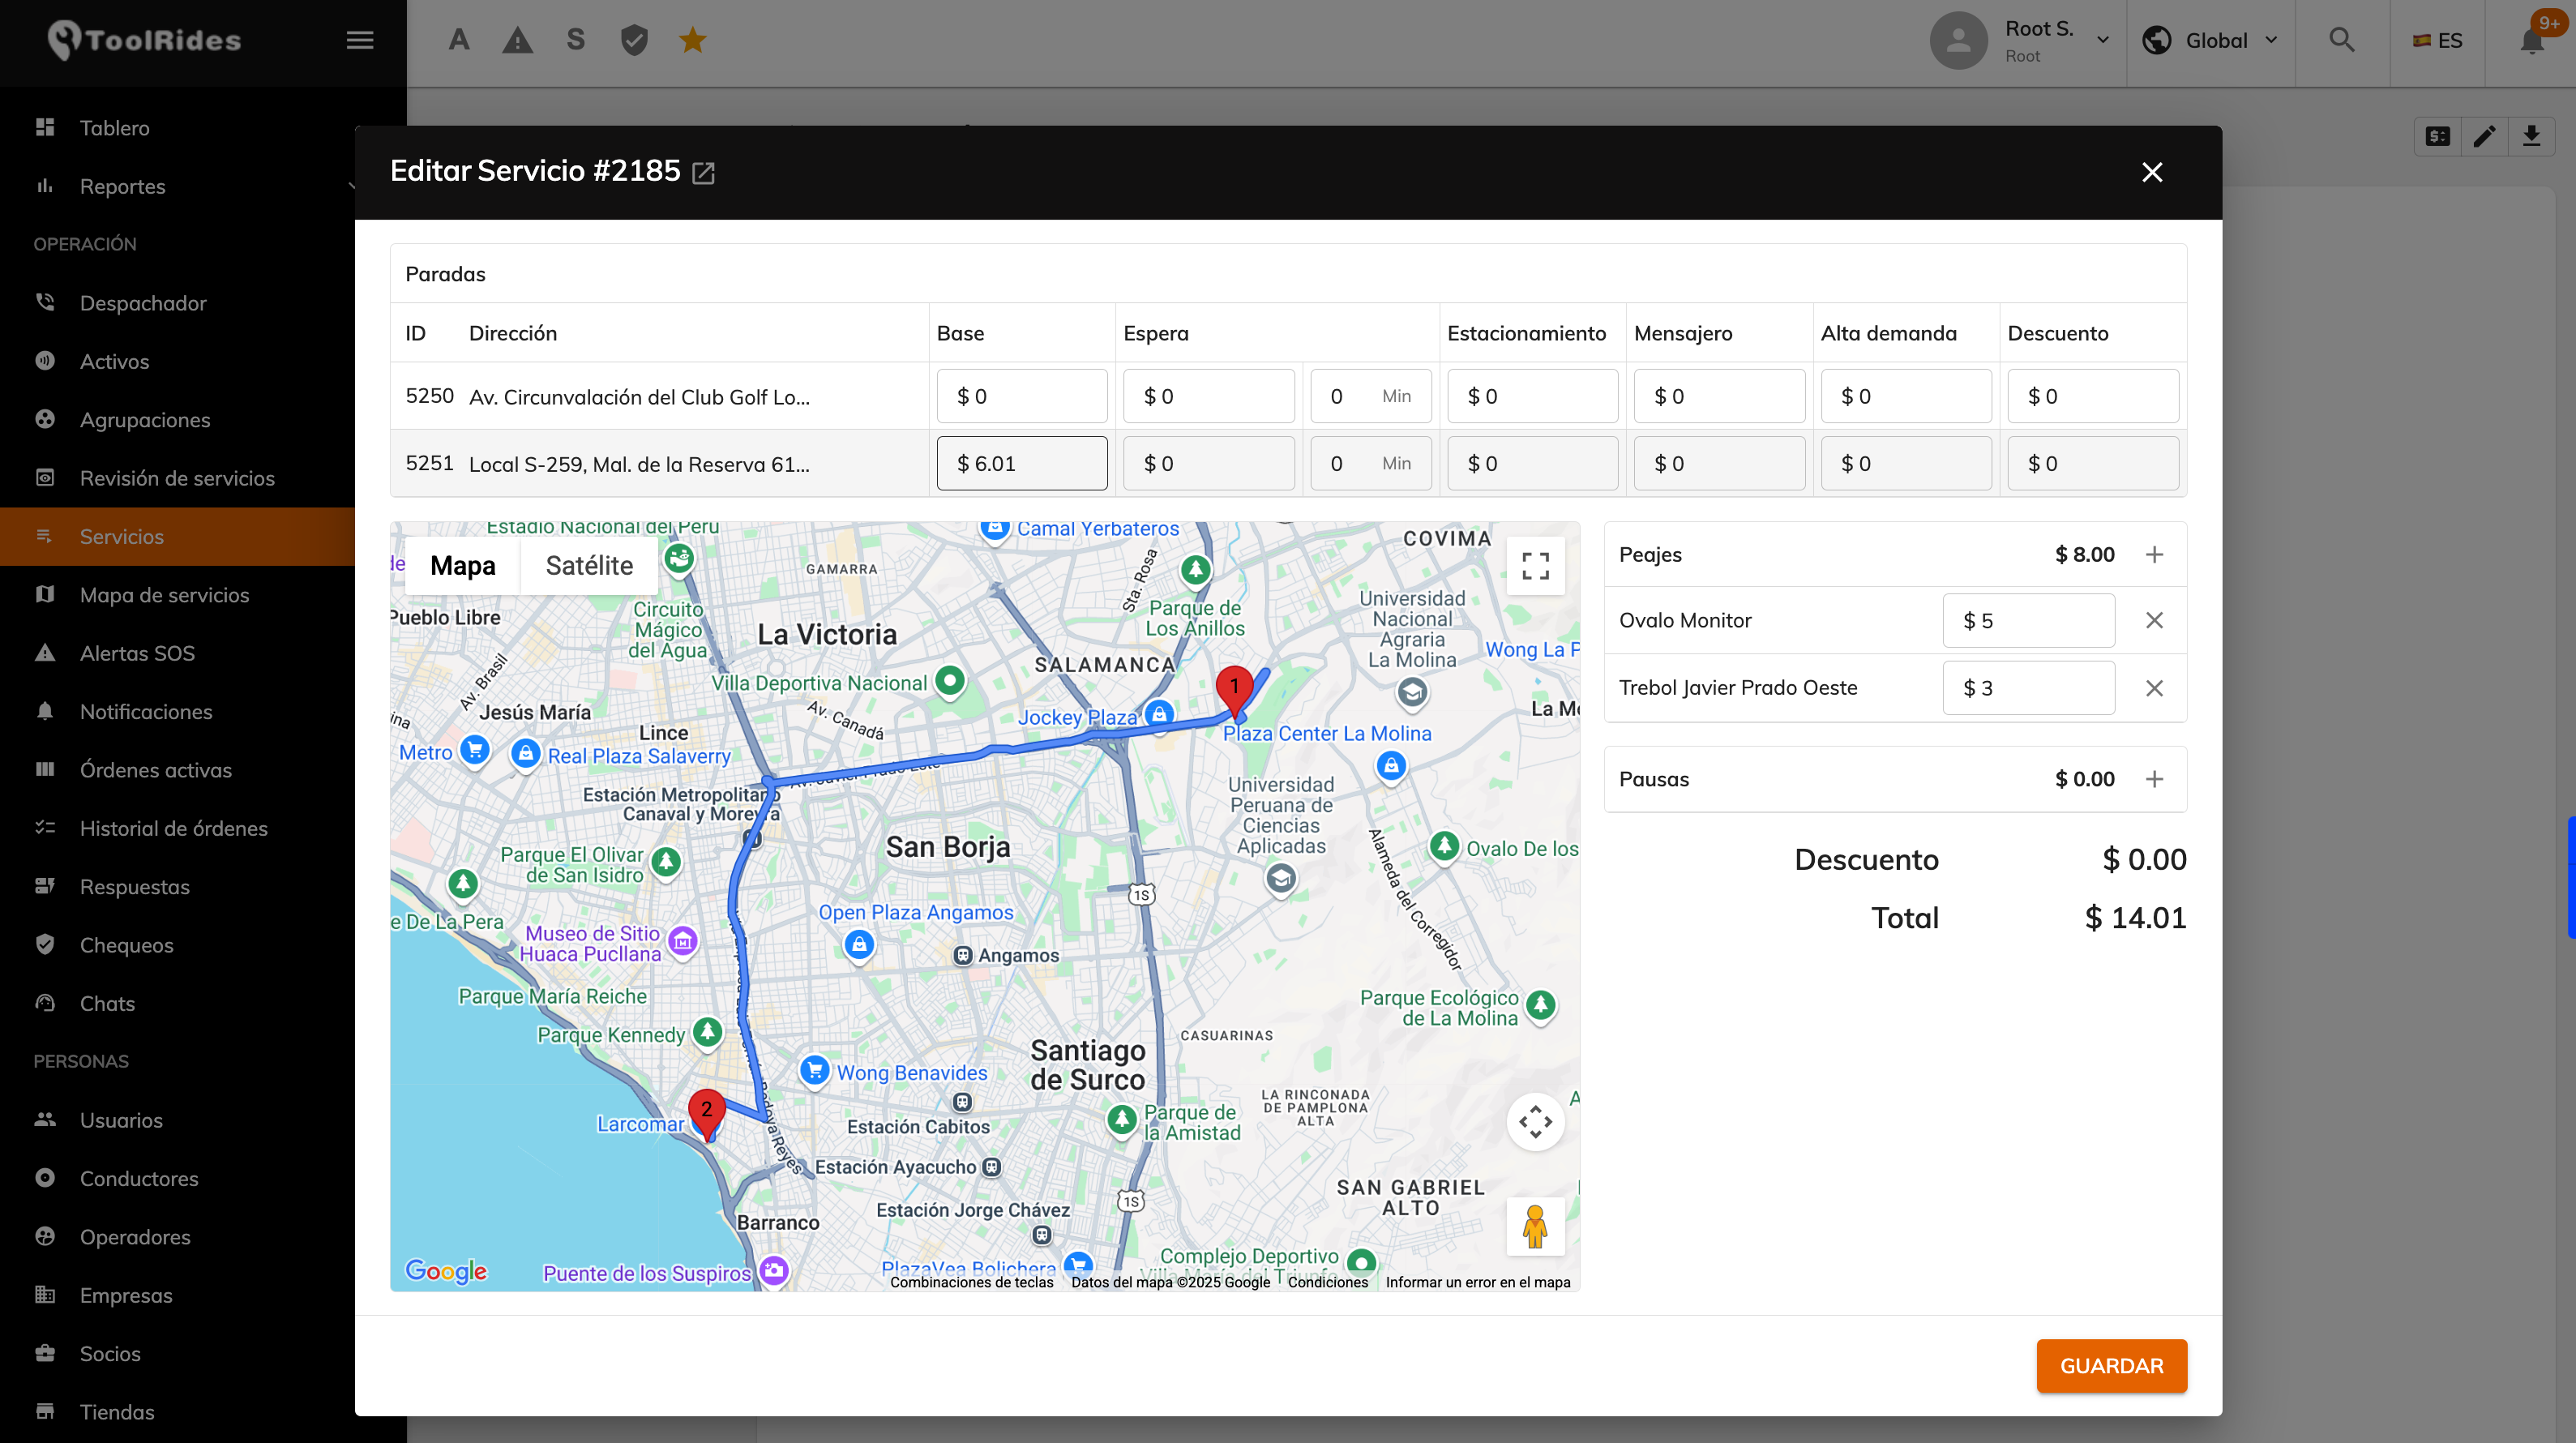The height and width of the screenshot is (1443, 2576).
Task: Open the hamburger sidebar menu
Action: pyautogui.click(x=360, y=40)
